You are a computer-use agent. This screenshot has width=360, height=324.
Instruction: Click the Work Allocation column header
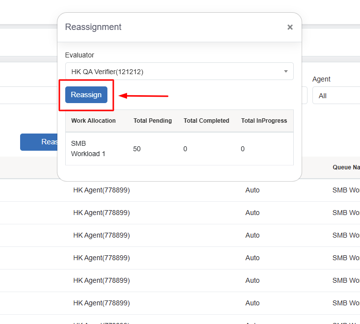[x=93, y=121]
